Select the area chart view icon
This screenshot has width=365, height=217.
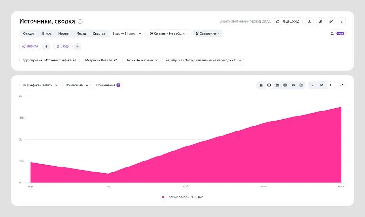269,85
